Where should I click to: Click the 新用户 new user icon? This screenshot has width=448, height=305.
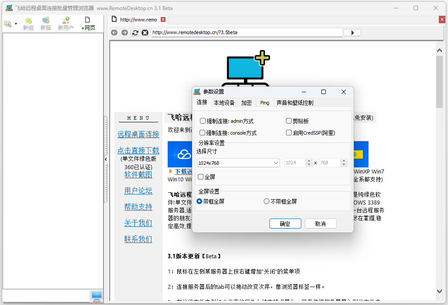65,24
